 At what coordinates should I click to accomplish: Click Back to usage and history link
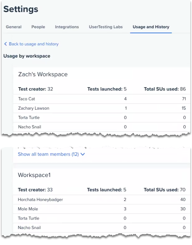[34, 44]
